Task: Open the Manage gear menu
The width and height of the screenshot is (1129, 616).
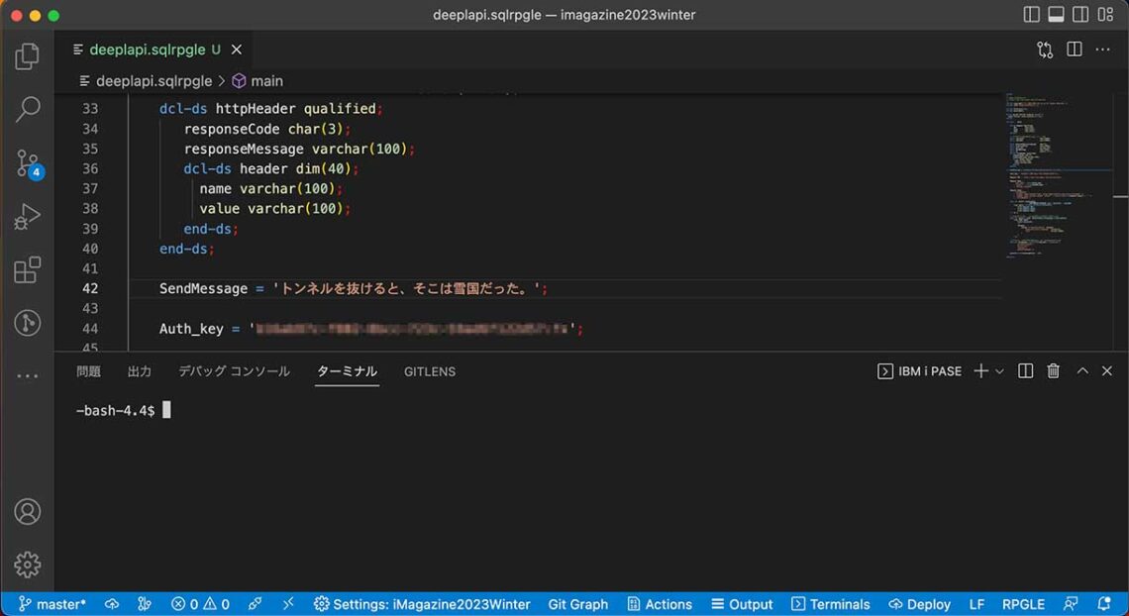Action: [28, 565]
